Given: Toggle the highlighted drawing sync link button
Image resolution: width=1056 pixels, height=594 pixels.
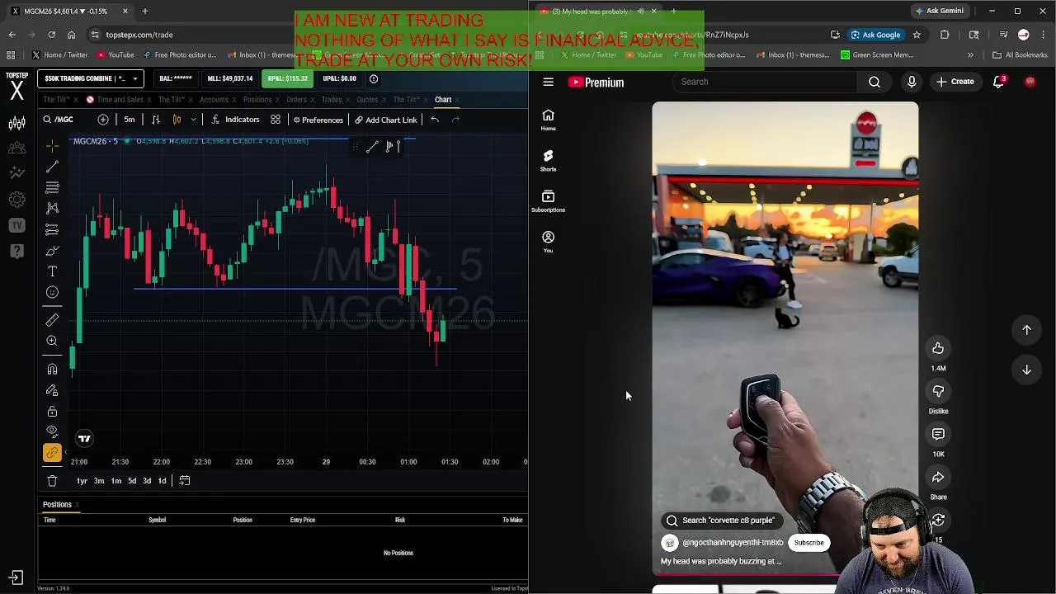Looking at the screenshot, I should tap(52, 452).
